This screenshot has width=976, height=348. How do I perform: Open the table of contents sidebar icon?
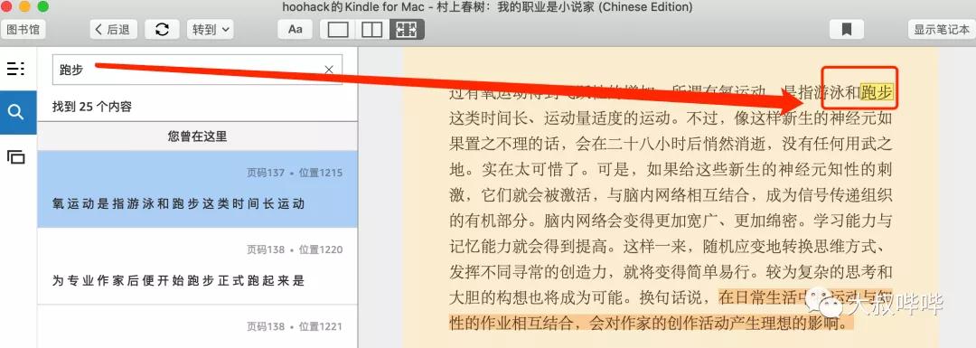16,69
